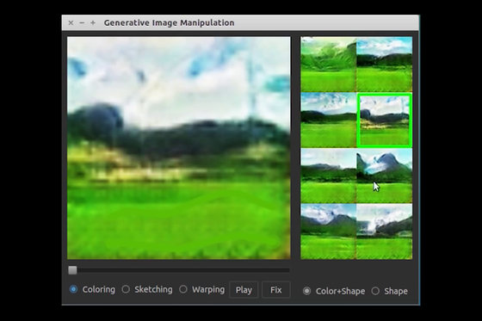482x321 pixels.
Task: Click the middle of the slider track
Action: pos(179,270)
